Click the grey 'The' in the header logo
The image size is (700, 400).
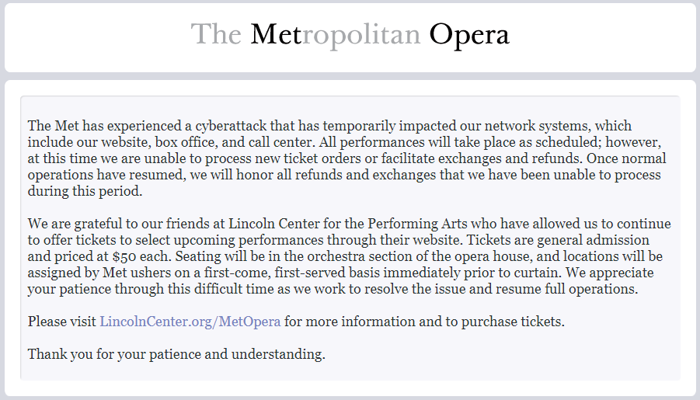coord(217,35)
